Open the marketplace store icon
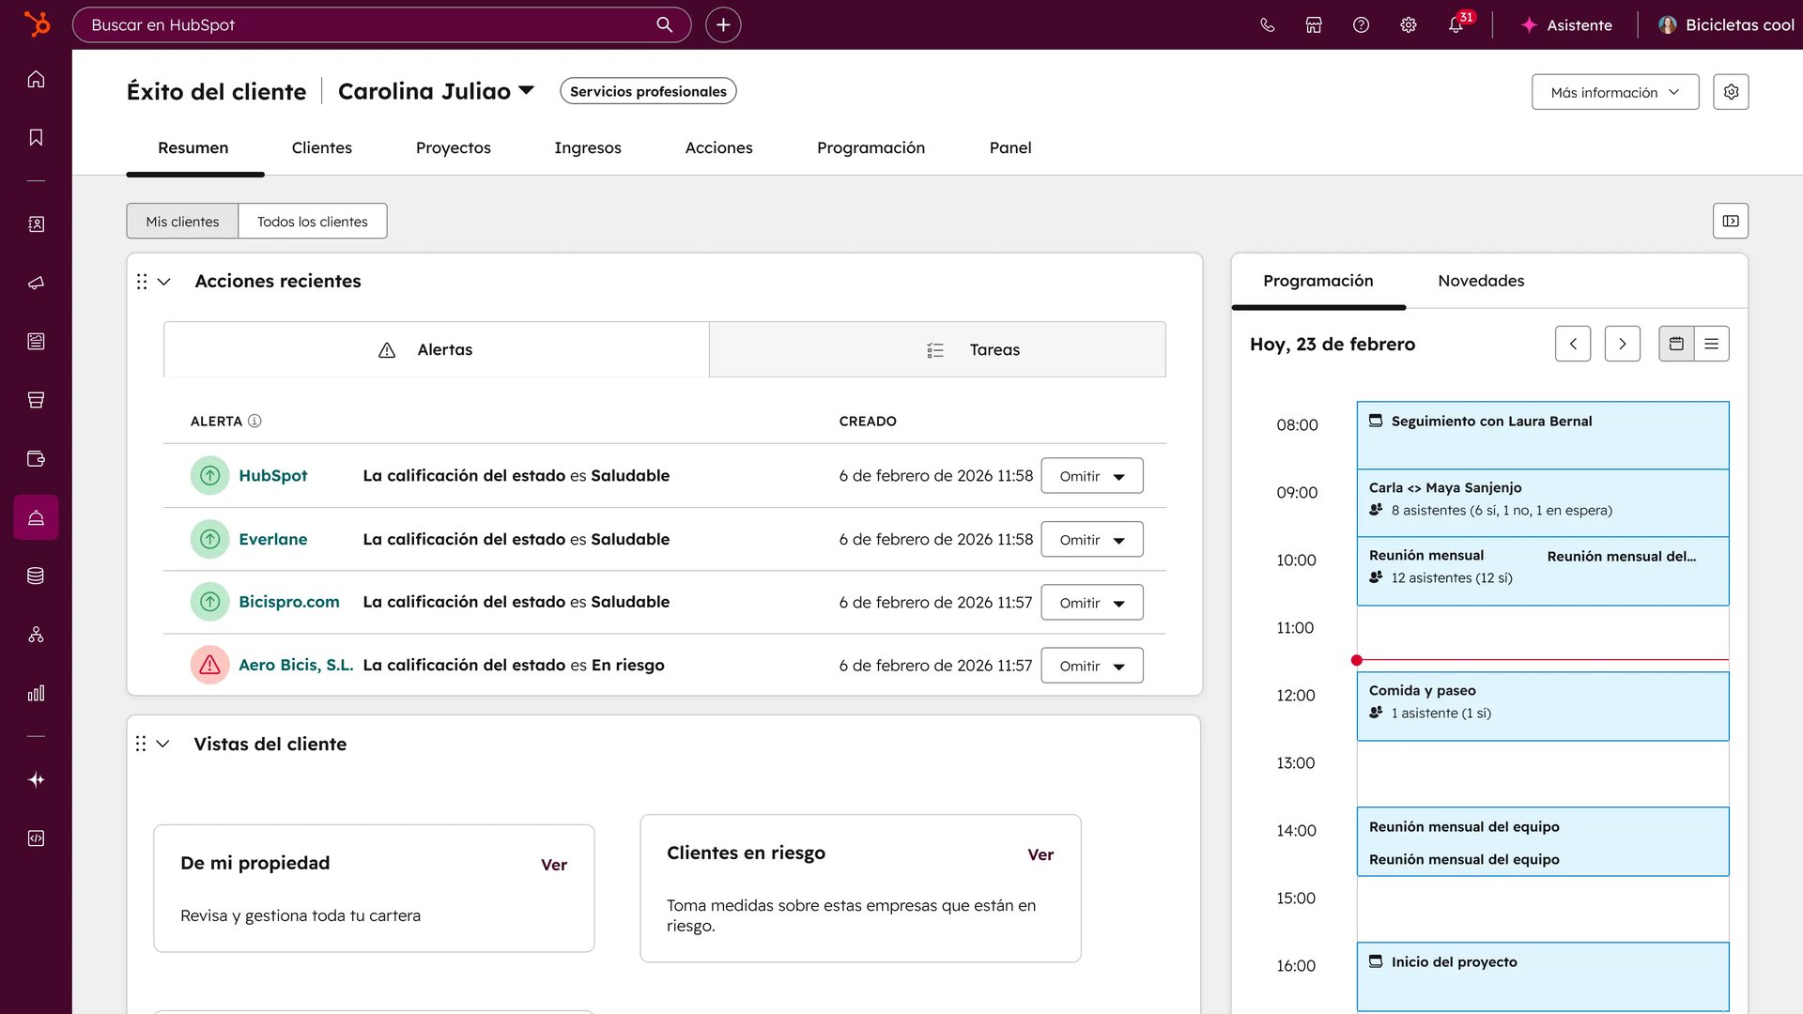 [1314, 25]
